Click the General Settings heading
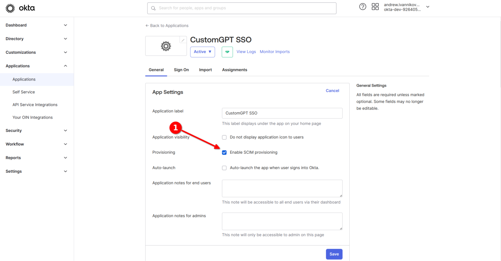501x261 pixels. pos(371,86)
